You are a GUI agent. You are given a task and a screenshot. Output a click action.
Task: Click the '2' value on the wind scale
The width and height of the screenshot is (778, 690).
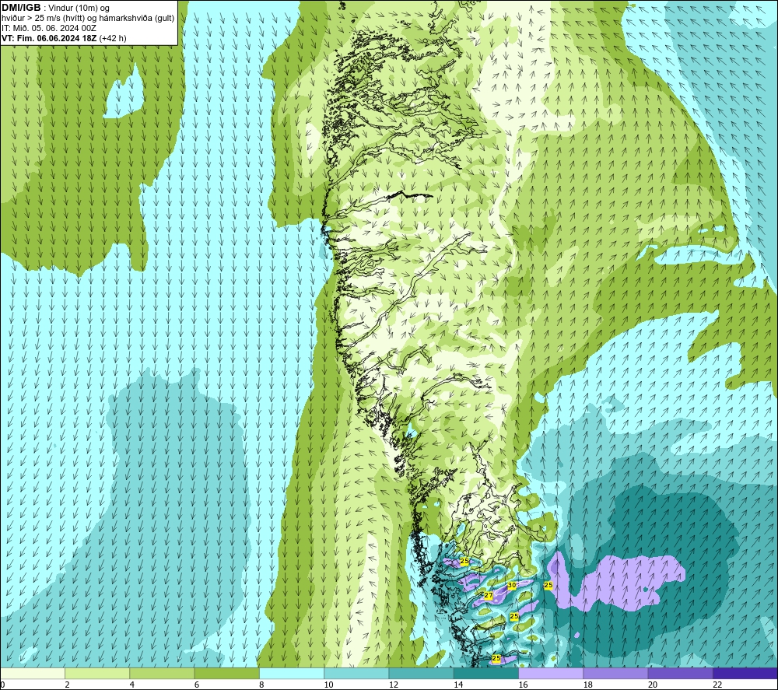coord(67,685)
